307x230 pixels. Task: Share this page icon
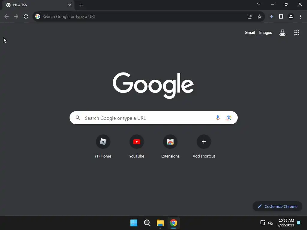[250, 17]
